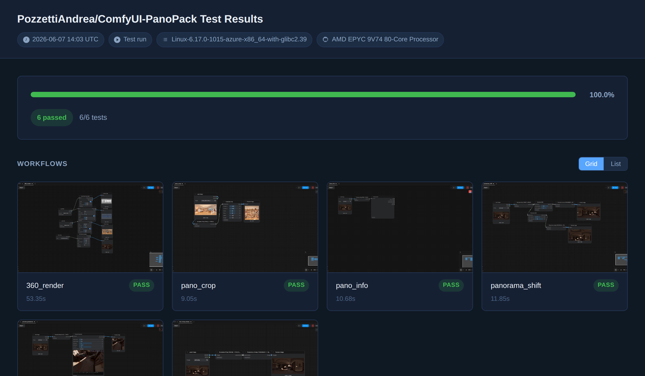Click the green overall progress bar

coord(303,95)
